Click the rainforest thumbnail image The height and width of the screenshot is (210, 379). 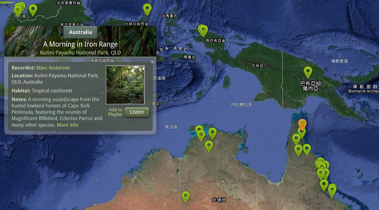(x=125, y=85)
